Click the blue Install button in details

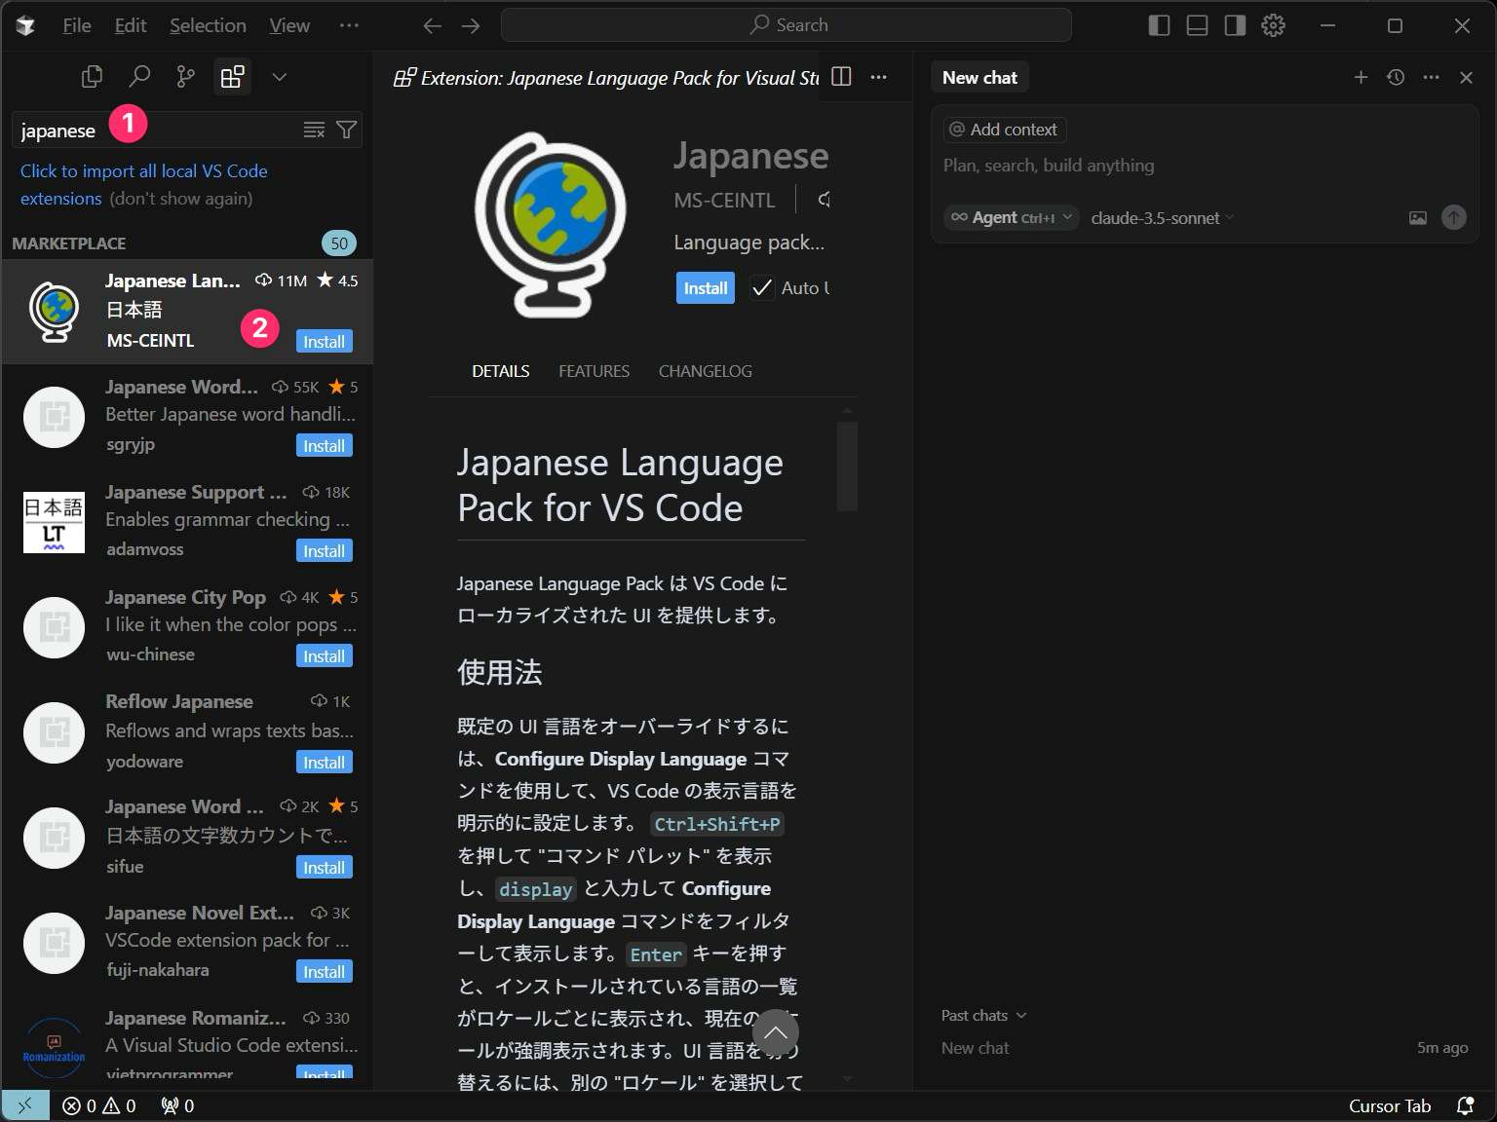(x=705, y=288)
